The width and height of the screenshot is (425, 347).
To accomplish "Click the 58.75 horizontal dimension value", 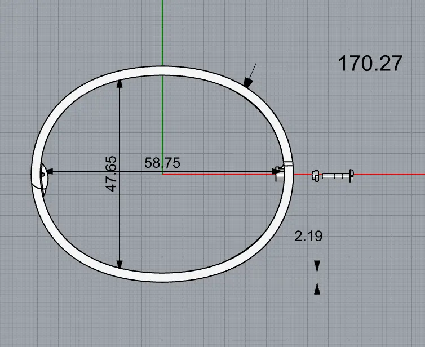I will (162, 163).
